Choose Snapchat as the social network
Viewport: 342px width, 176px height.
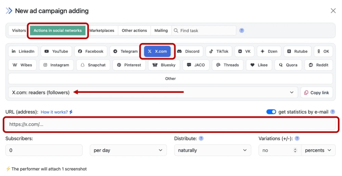pyautogui.click(x=93, y=65)
